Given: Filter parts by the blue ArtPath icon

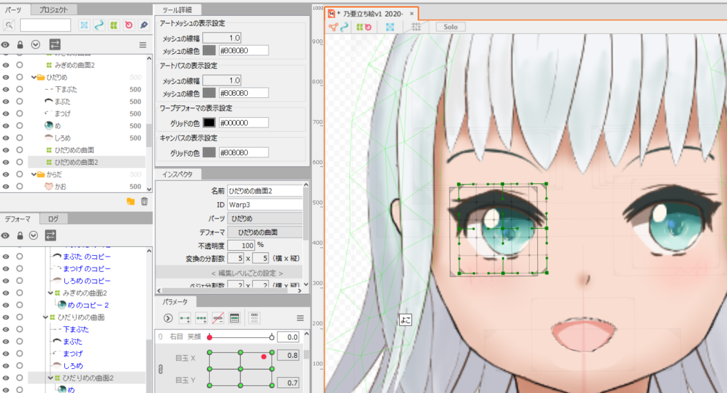Looking at the screenshot, I should [99, 25].
